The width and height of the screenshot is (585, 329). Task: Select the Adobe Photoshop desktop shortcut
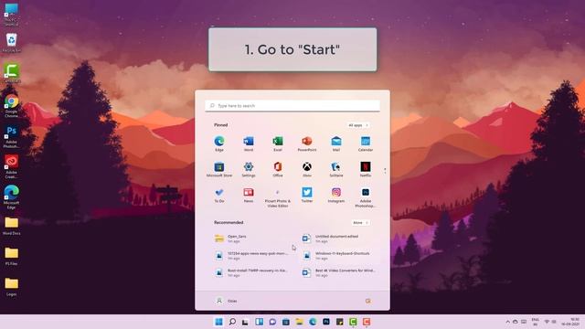(x=11, y=136)
